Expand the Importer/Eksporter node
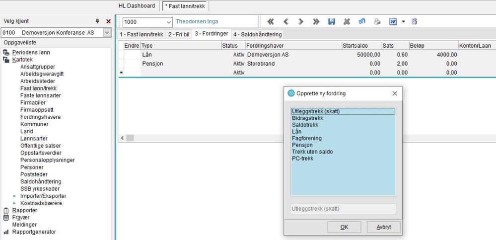Image resolution: width=496 pixels, height=240 pixels. click(x=14, y=196)
